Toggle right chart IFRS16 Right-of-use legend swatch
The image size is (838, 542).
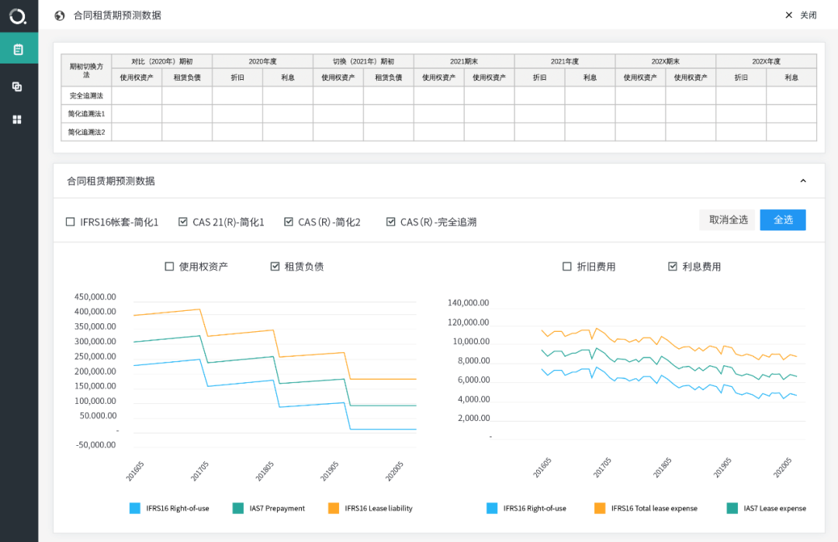pos(492,509)
